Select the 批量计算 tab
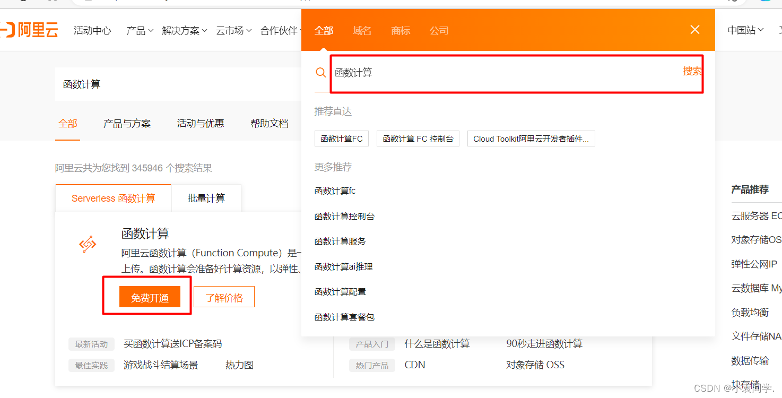Viewport: 782px width, 398px height. 206,198
